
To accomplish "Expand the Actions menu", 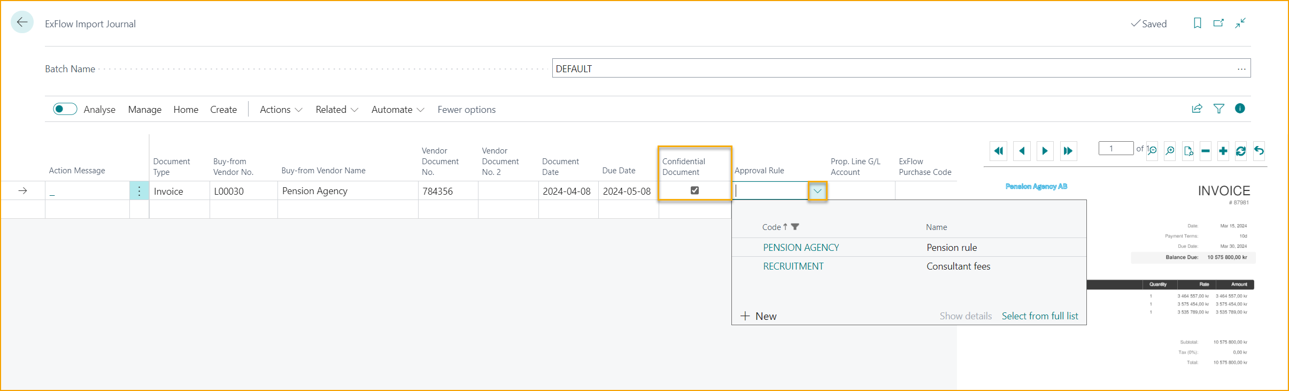I will click(x=281, y=110).
